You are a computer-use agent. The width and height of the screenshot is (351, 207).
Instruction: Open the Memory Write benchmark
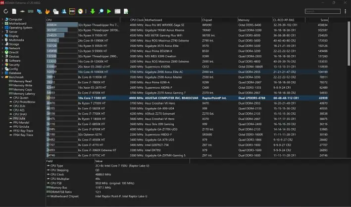coord(23,85)
